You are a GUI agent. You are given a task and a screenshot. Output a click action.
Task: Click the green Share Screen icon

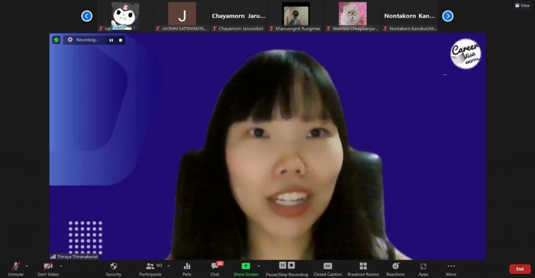point(246,266)
